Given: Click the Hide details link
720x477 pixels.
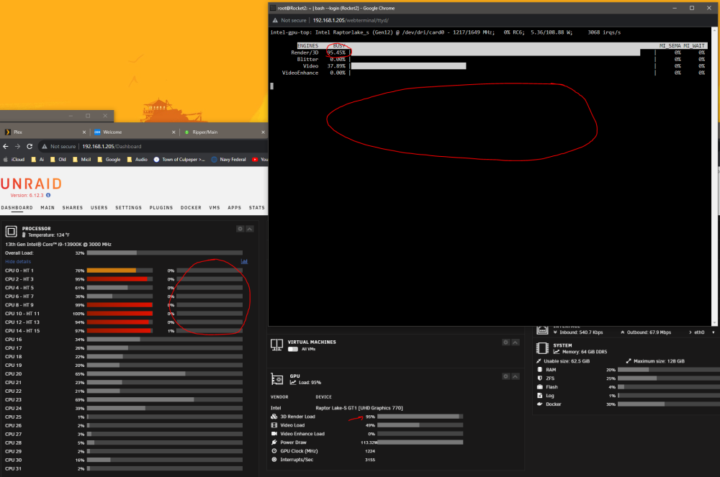Looking at the screenshot, I should (18, 261).
